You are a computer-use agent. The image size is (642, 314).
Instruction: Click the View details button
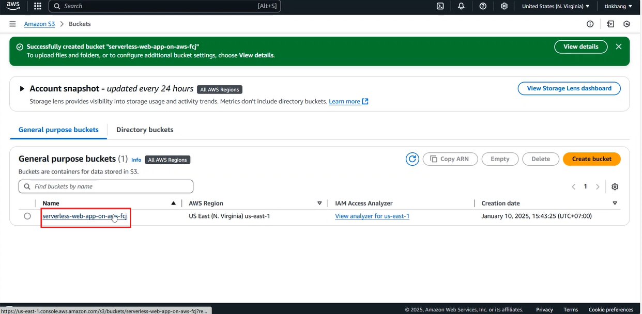point(581,46)
